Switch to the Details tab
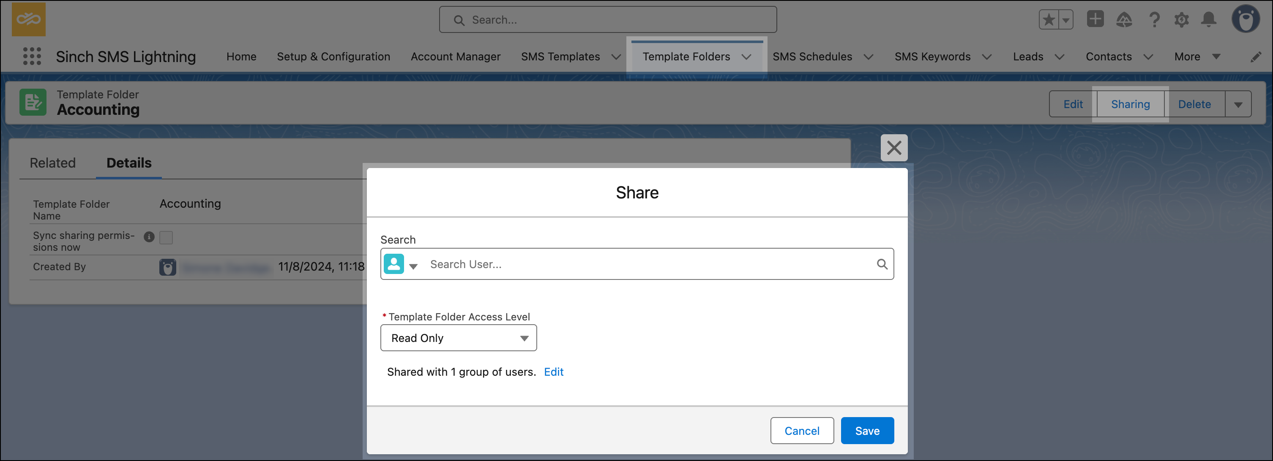 [129, 163]
